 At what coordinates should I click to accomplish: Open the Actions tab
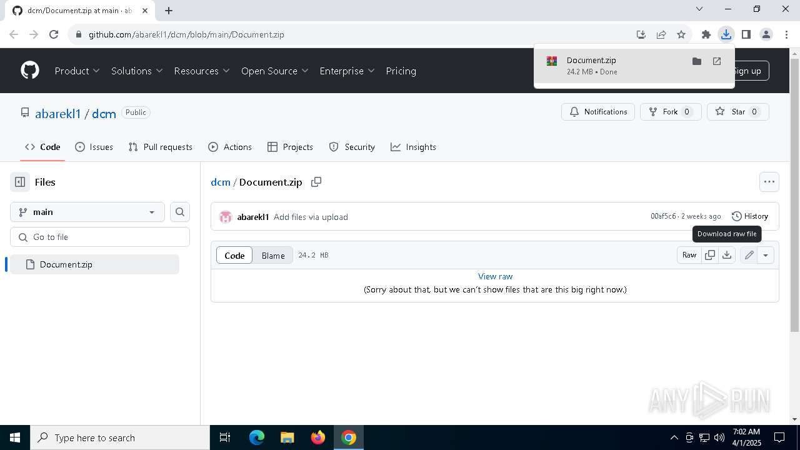click(230, 147)
